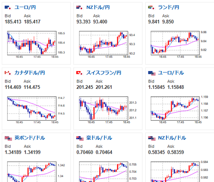The width and height of the screenshot is (214, 182).
Task: Click the NZ dollar/Dollar flag icon
Action: 152,138
